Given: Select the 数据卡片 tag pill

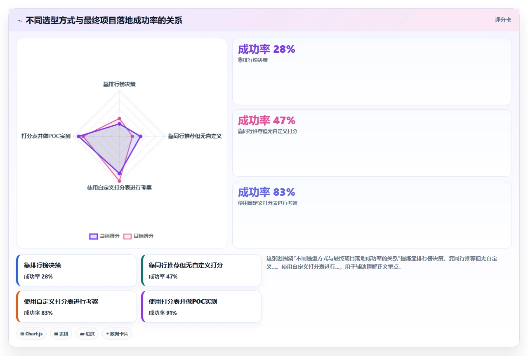Looking at the screenshot, I should click(x=117, y=334).
